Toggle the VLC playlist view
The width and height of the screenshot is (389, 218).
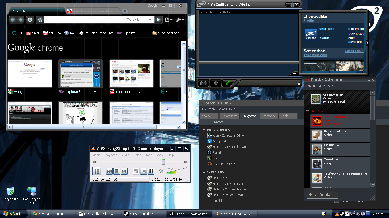144,171
